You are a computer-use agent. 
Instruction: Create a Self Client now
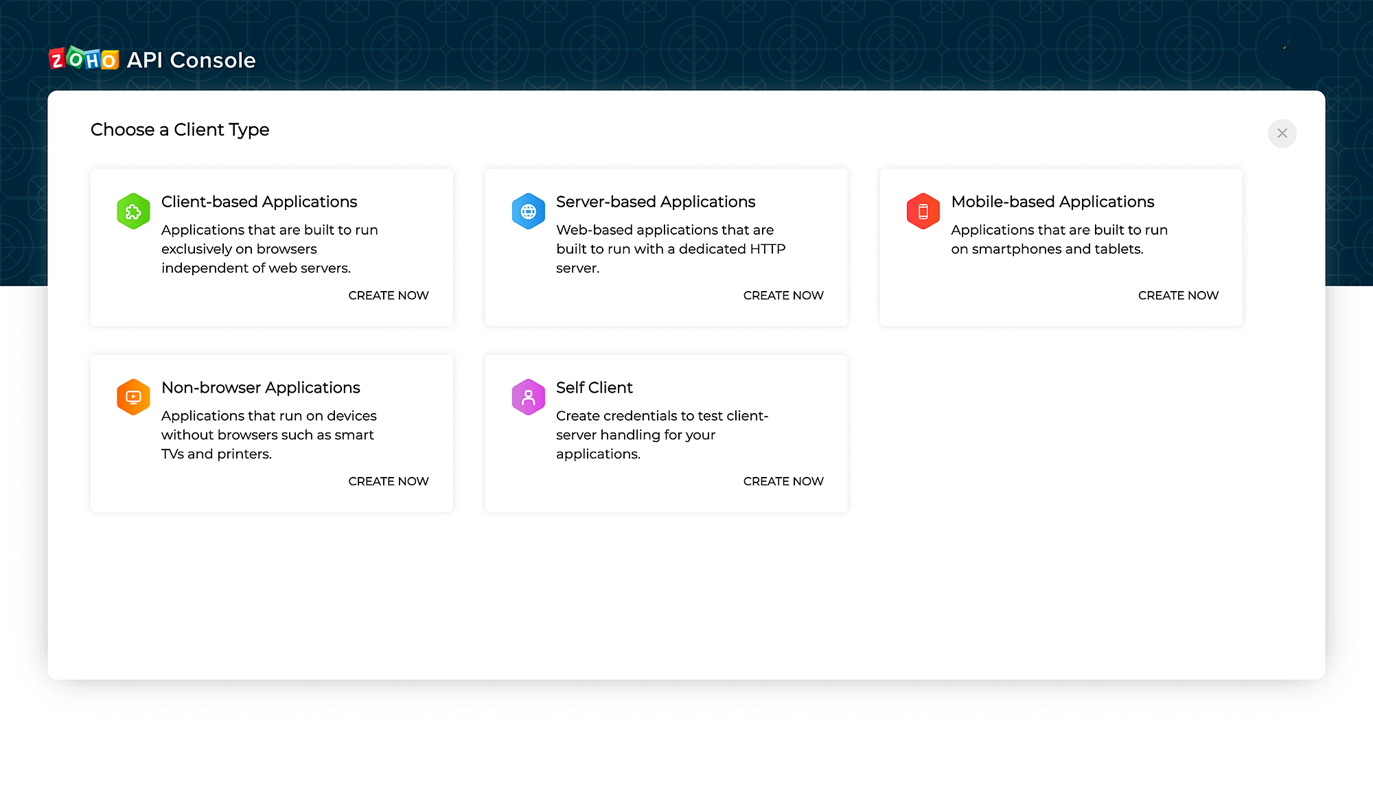(x=783, y=481)
